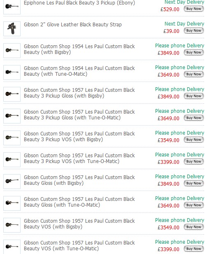Open Gibson 2" Glove Leather Black Beauty Strap link
The height and width of the screenshot is (254, 207).
pyautogui.click(x=73, y=25)
